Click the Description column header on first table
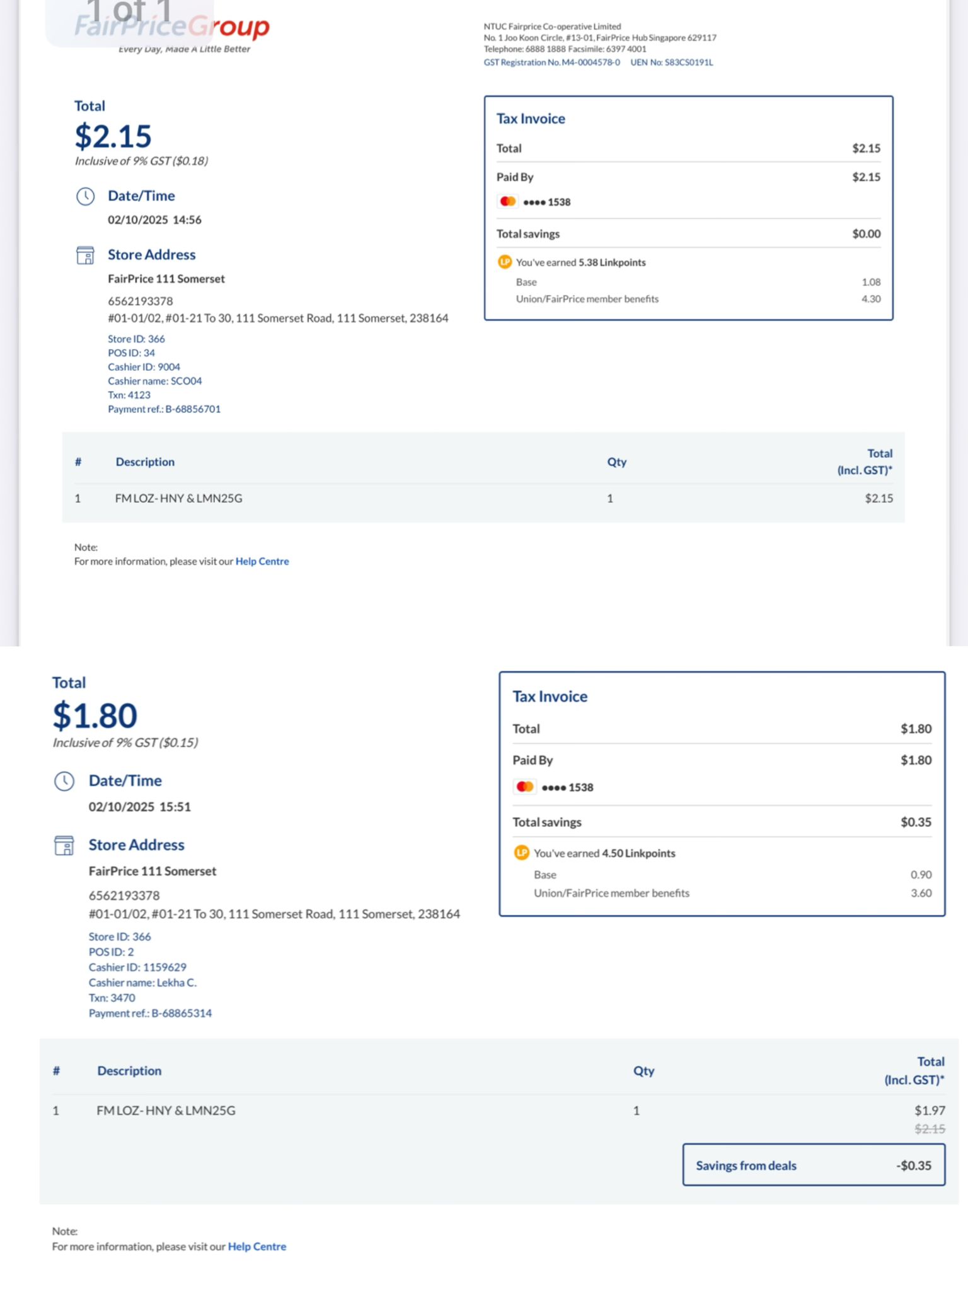Image resolution: width=968 pixels, height=1291 pixels. click(x=145, y=462)
